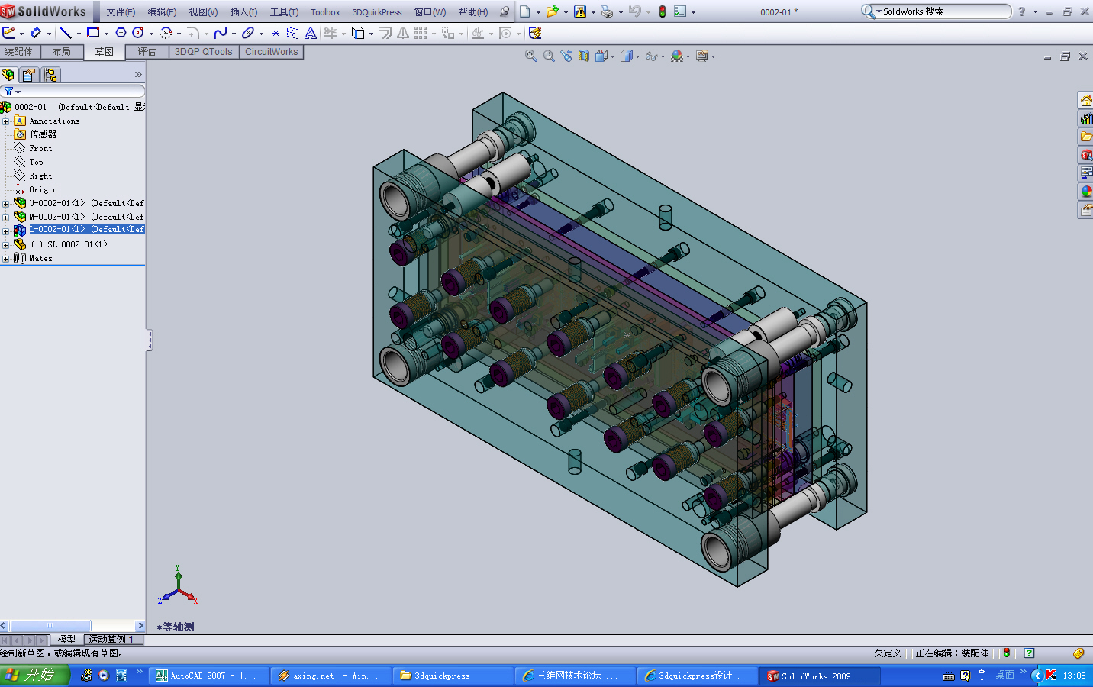Viewport: 1093px width, 687px height.
Task: Open the Custom Properties pane icon
Action: (1085, 210)
